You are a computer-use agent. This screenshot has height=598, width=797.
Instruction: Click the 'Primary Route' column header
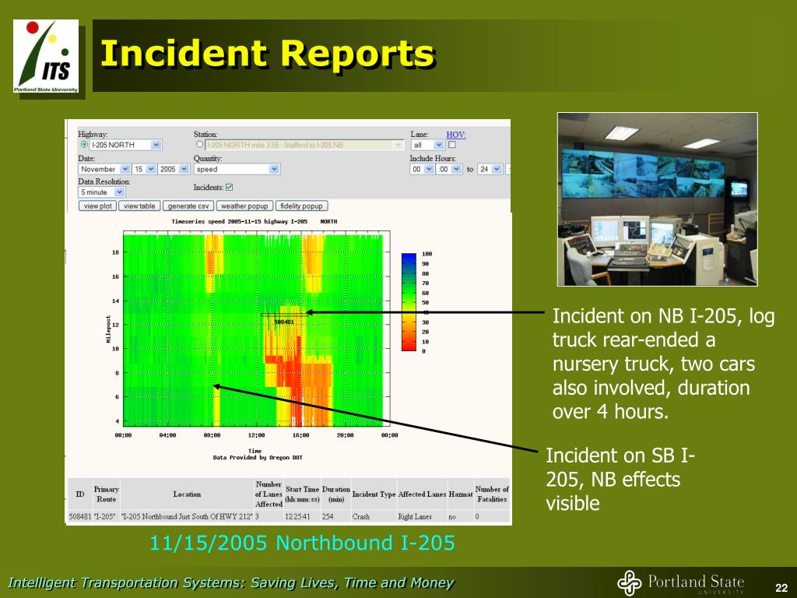tap(106, 494)
